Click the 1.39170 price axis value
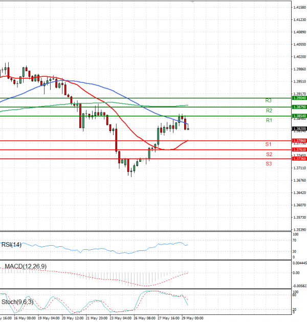The image size is (307, 322). pos(300,94)
